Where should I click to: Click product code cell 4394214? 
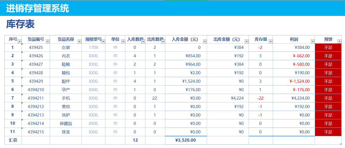pos(36,124)
